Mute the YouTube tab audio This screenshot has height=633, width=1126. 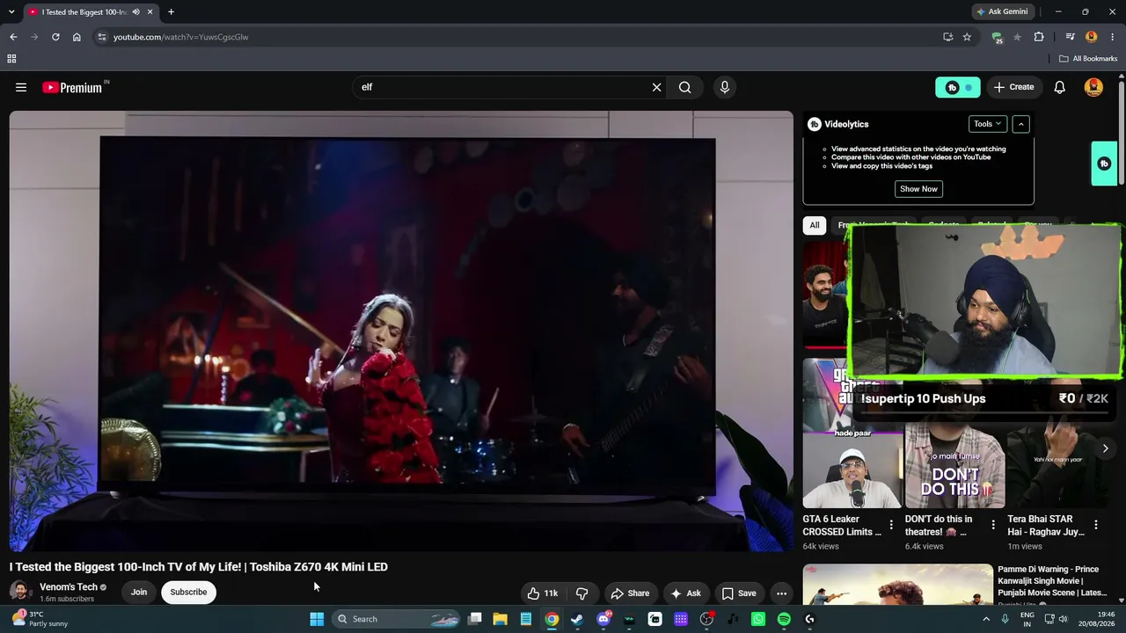[135, 12]
